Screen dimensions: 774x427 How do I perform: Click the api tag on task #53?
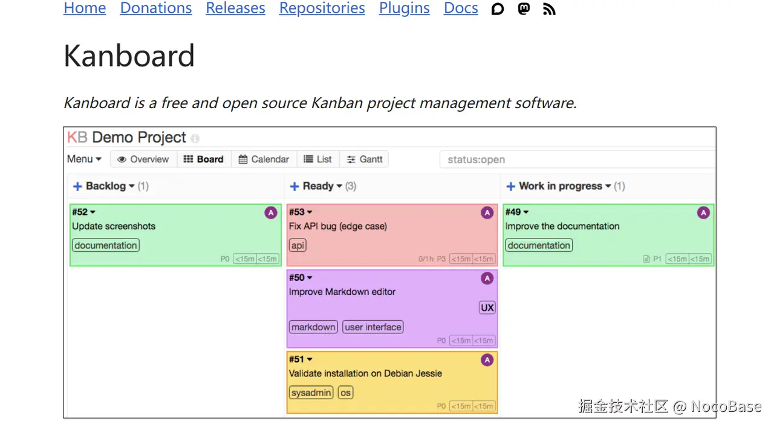(x=298, y=245)
